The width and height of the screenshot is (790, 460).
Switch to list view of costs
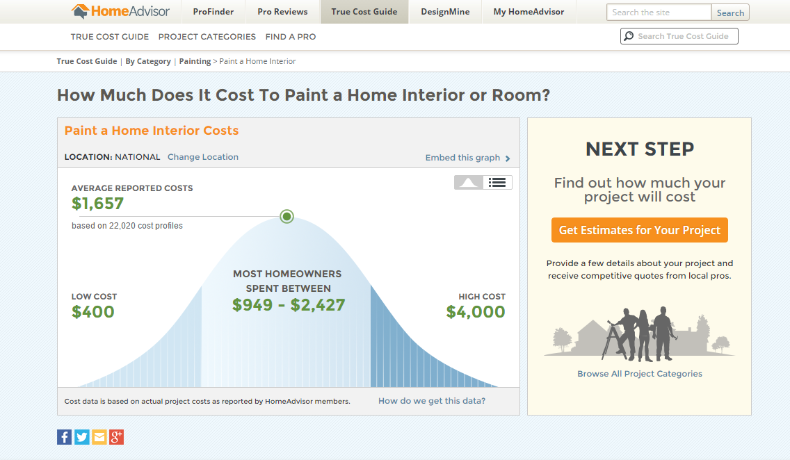point(497,182)
